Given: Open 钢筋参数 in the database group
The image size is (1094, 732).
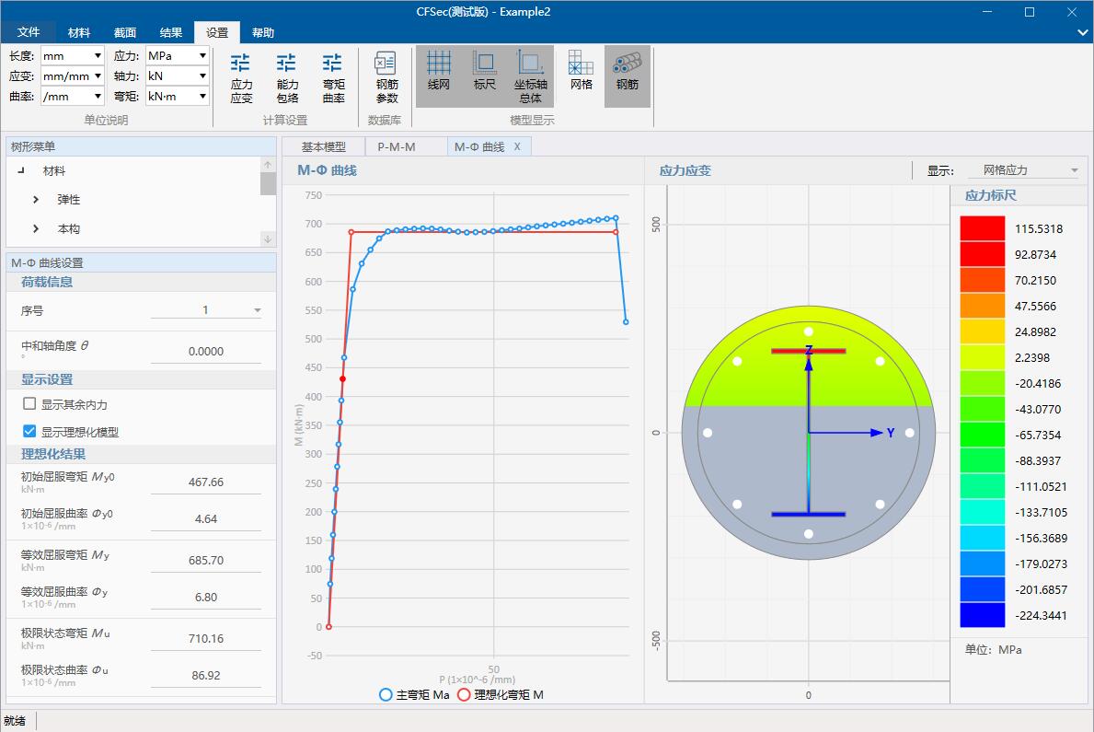Looking at the screenshot, I should coord(386,76).
